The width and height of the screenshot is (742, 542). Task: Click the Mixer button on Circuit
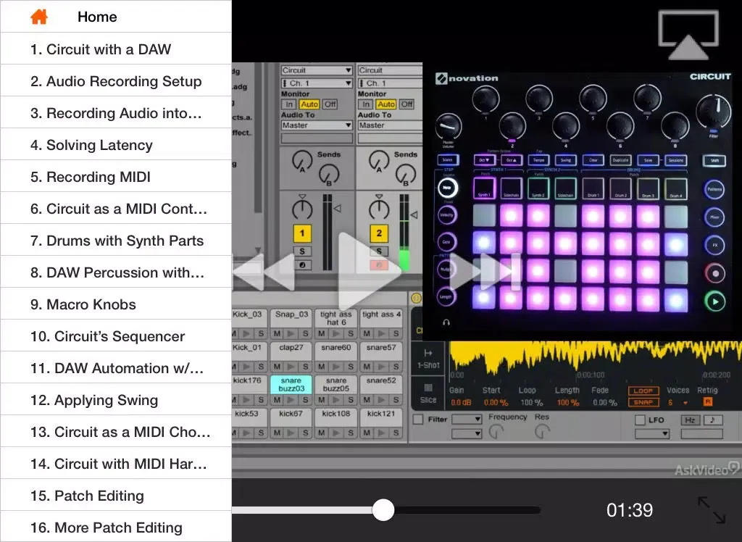pos(714,217)
